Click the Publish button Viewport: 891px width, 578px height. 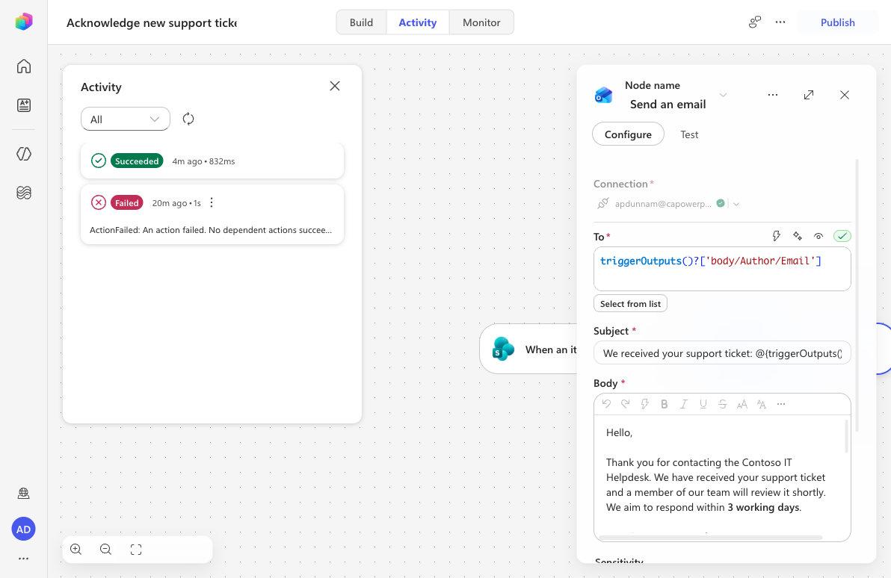tap(838, 22)
